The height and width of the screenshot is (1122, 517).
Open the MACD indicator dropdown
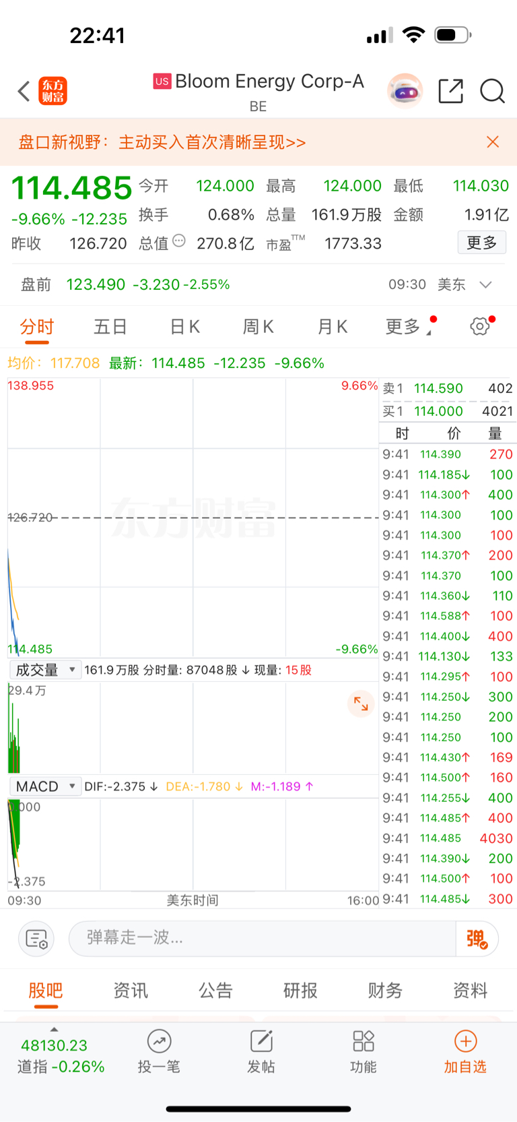coord(45,786)
